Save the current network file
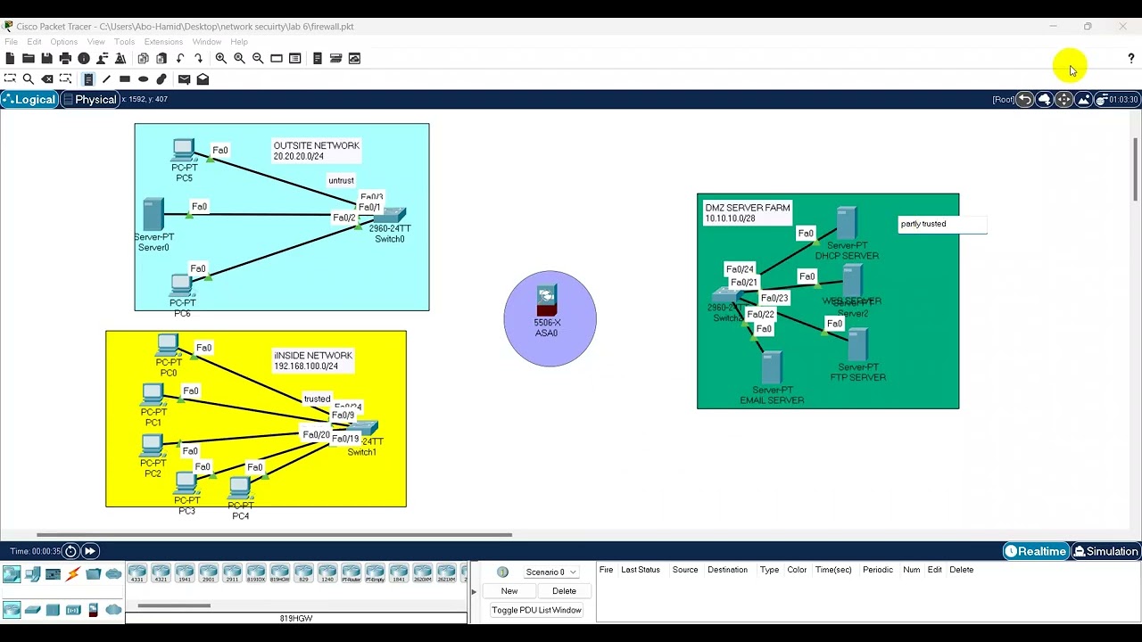 46,58
